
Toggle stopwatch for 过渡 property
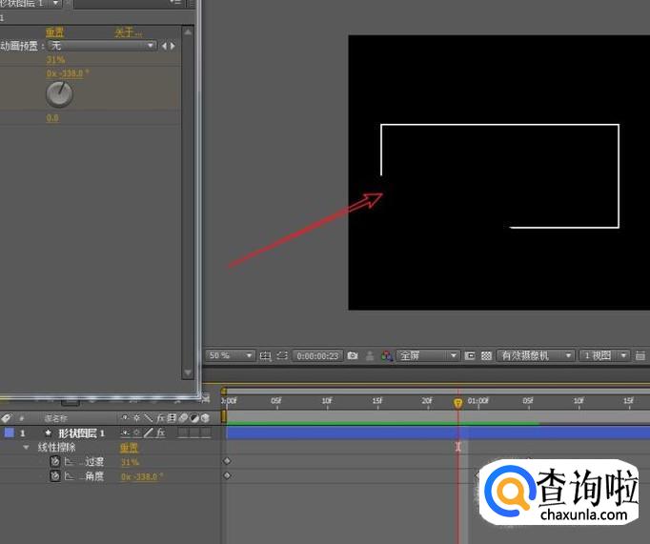click(54, 461)
